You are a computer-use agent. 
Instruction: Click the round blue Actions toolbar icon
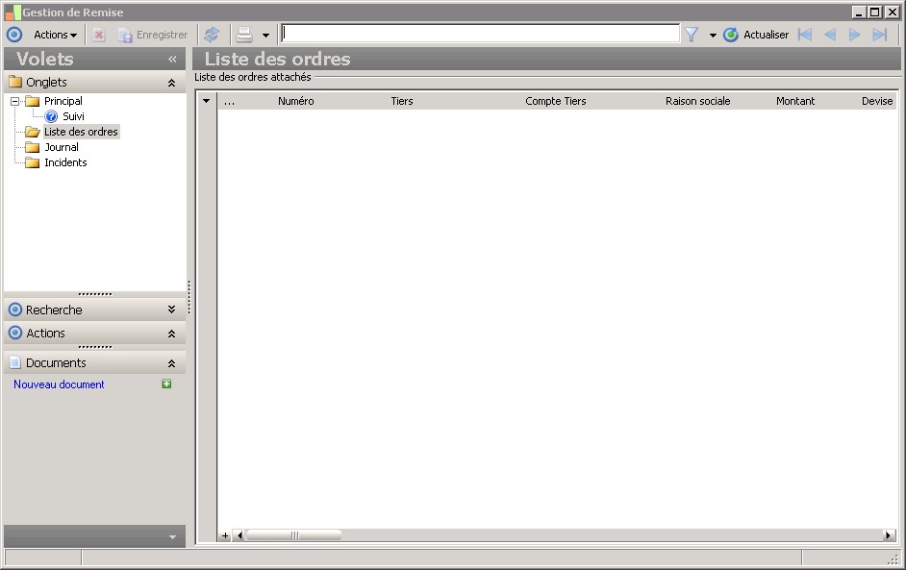coord(14,35)
